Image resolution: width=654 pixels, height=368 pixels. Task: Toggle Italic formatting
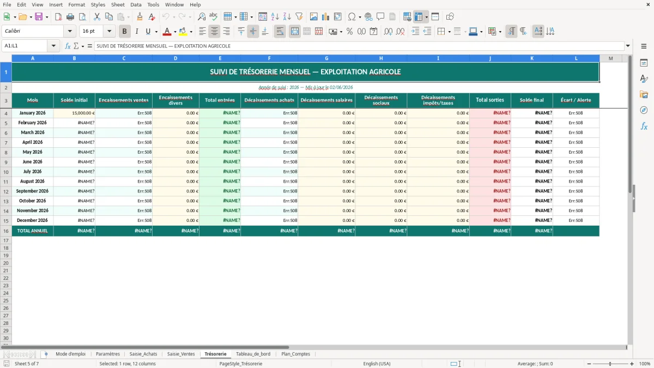137,32
